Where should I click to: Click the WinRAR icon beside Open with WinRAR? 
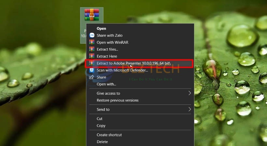pos(92,42)
